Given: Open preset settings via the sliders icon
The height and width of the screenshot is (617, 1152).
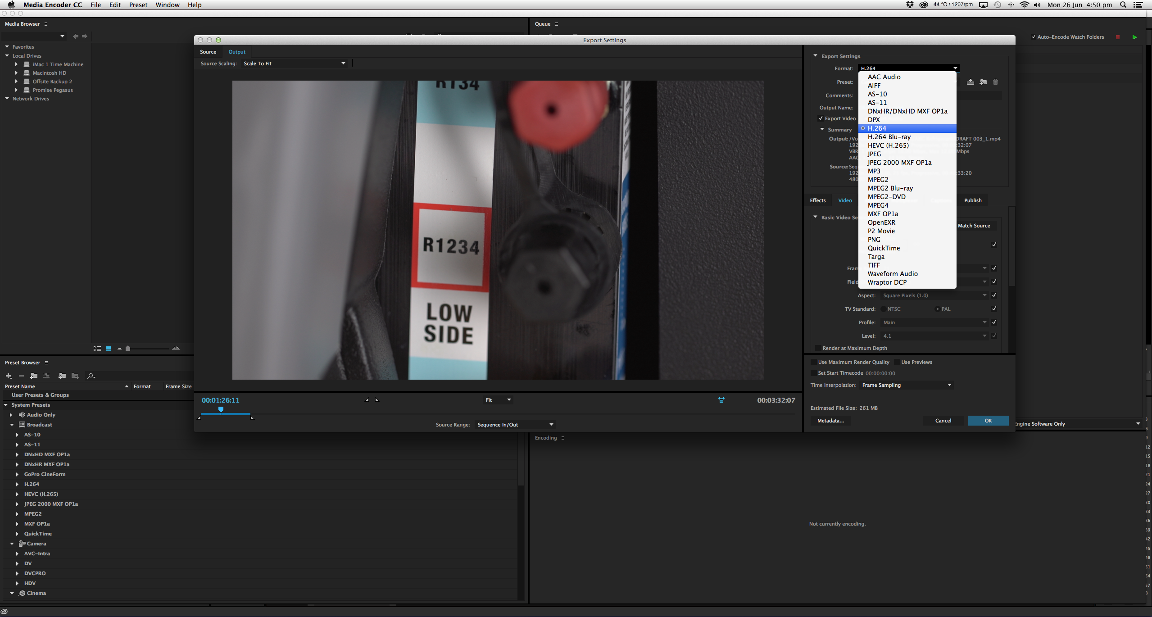Looking at the screenshot, I should pyautogui.click(x=46, y=376).
